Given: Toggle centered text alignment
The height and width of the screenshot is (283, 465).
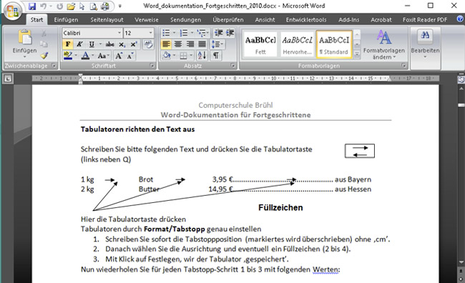Looking at the screenshot, I should click(178, 44).
